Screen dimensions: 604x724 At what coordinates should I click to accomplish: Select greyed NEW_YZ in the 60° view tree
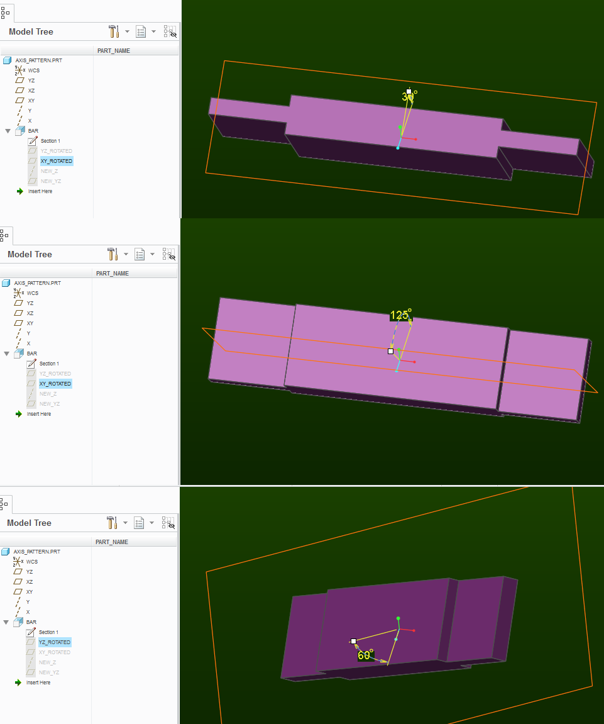pyautogui.click(x=49, y=673)
